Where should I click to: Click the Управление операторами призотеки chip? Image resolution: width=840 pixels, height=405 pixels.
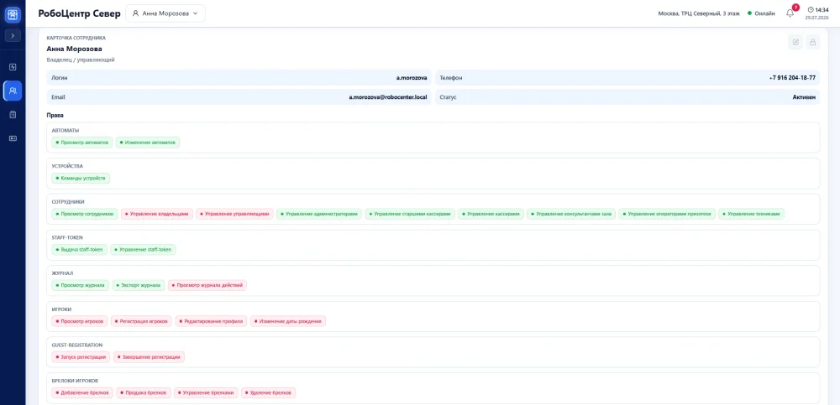[x=667, y=214]
